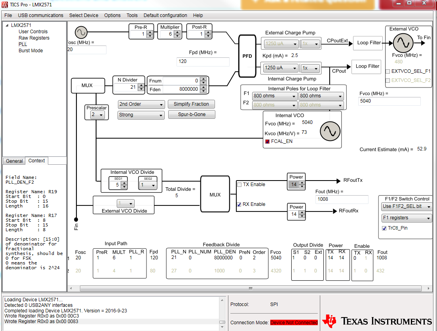Image resolution: width=437 pixels, height=331 pixels.
Task: Click the input path MUX block
Action: (88, 86)
